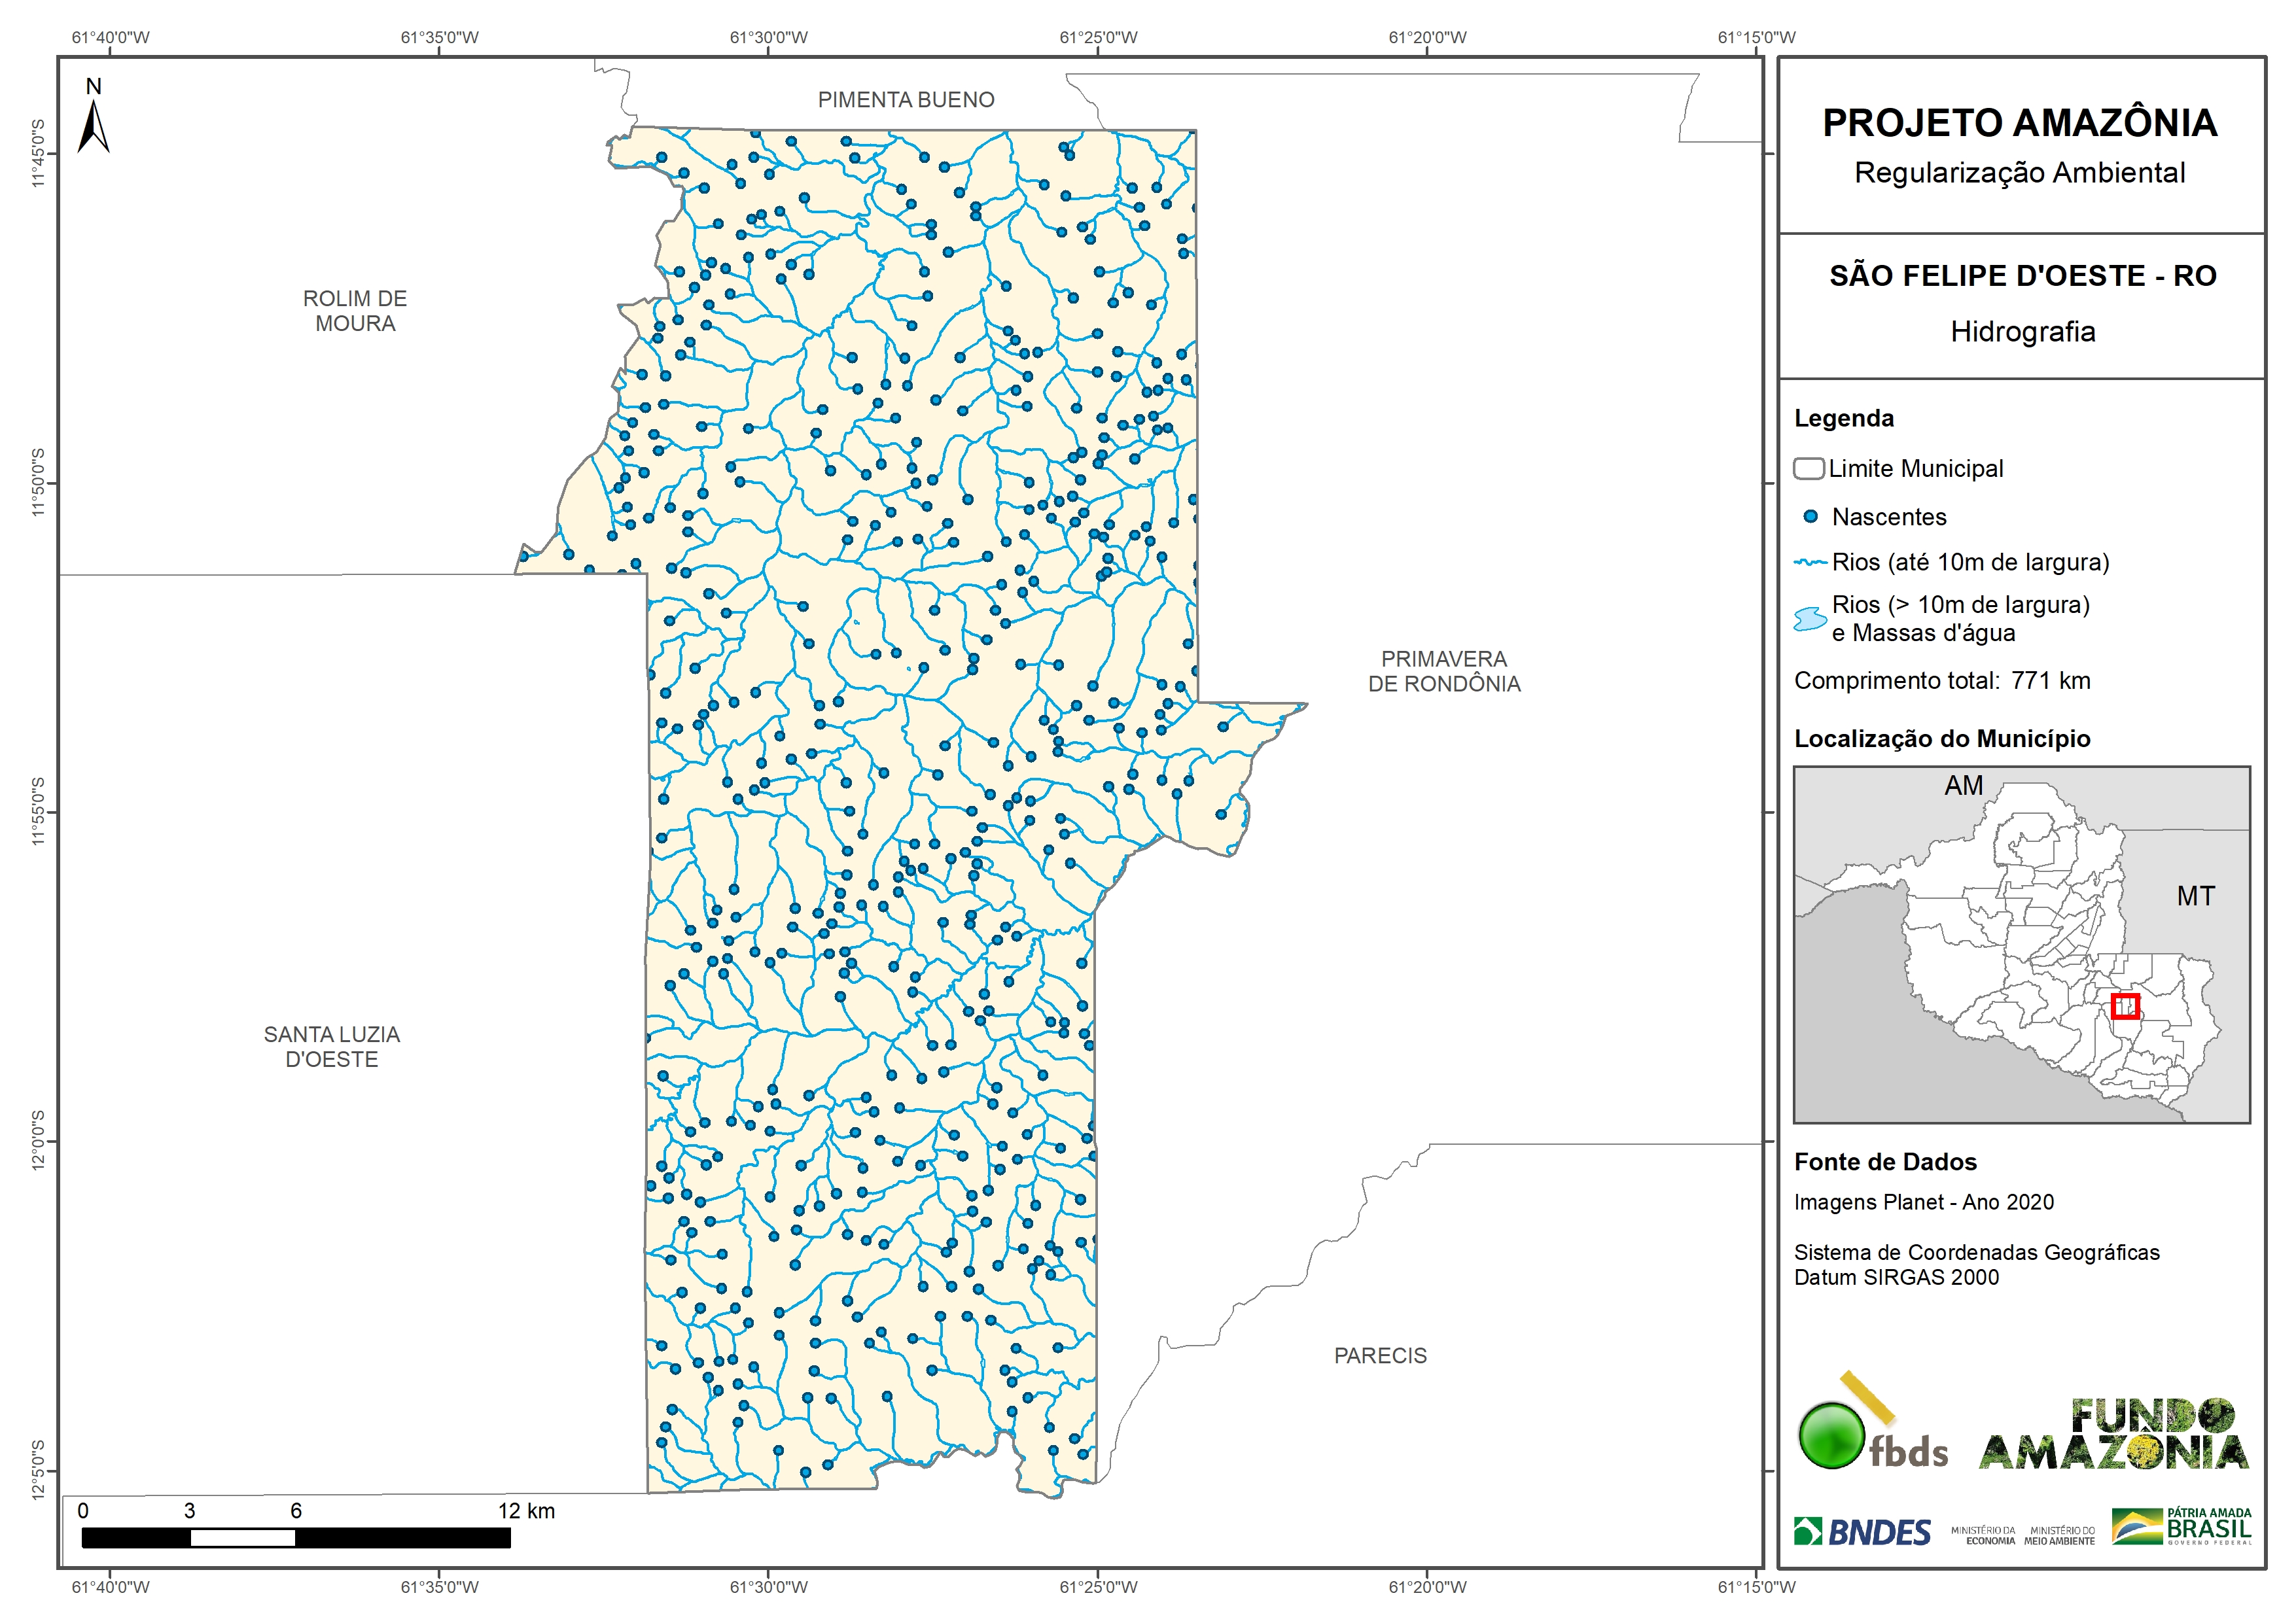
Task: Click the red locator square on inset map
Action: tap(2125, 1006)
